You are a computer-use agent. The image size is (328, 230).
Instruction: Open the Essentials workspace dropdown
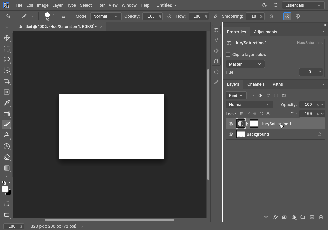tap(303, 5)
